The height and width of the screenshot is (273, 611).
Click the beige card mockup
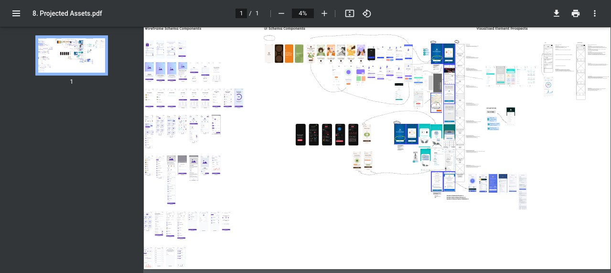(269, 54)
